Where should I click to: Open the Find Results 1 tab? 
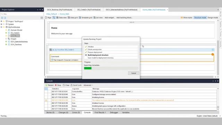100,112
